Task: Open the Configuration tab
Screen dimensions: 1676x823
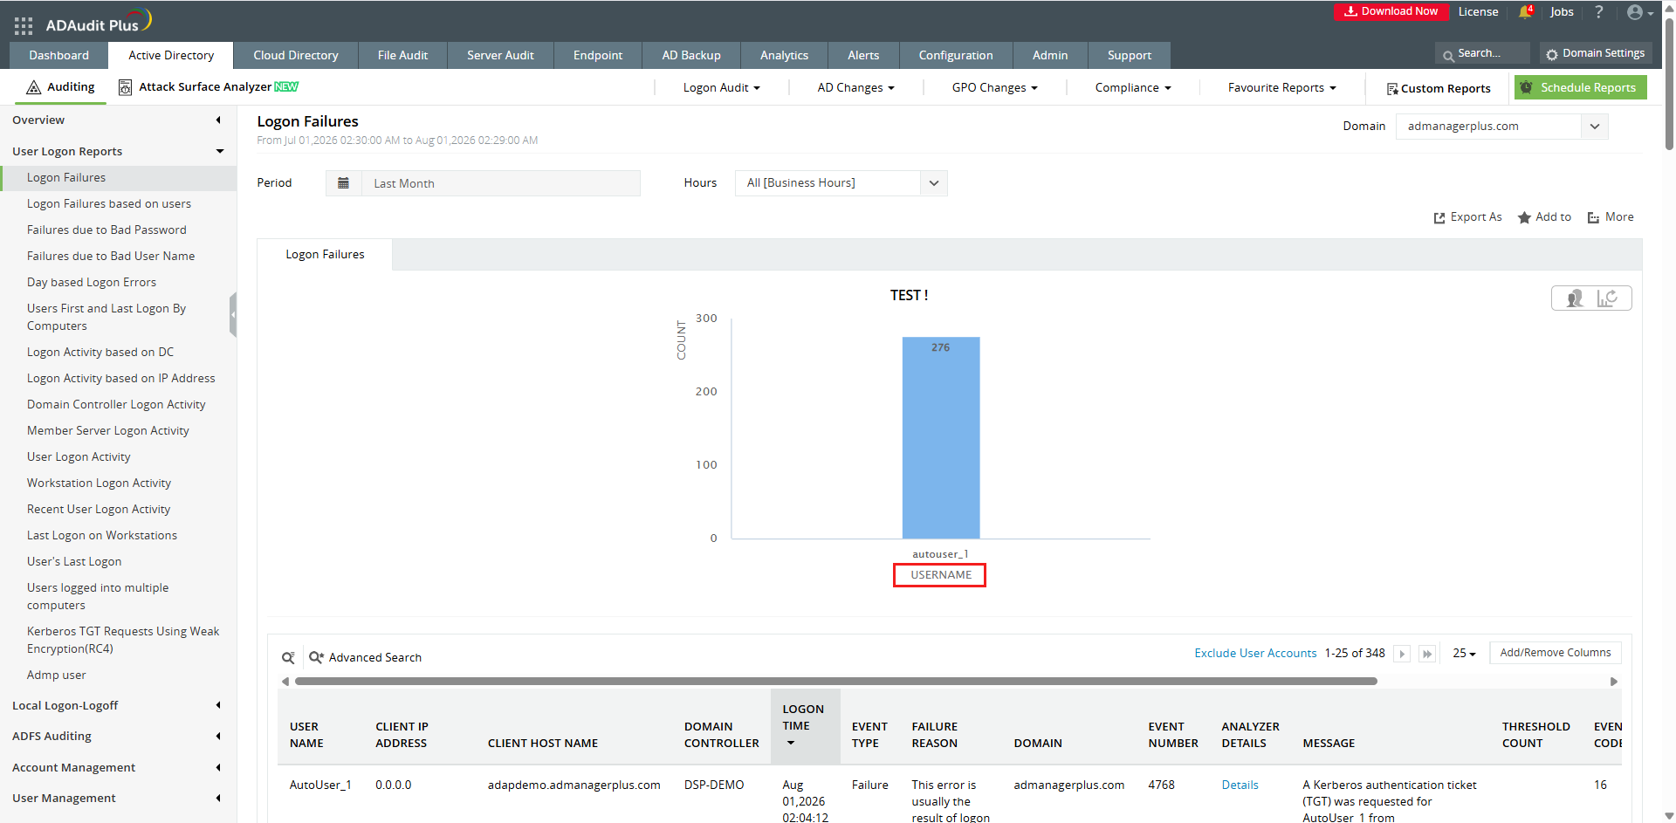Action: pyautogui.click(x=956, y=55)
